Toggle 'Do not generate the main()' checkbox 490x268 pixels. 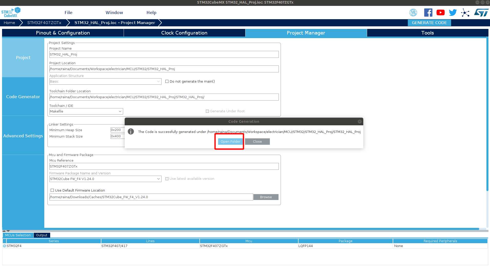pos(167,81)
